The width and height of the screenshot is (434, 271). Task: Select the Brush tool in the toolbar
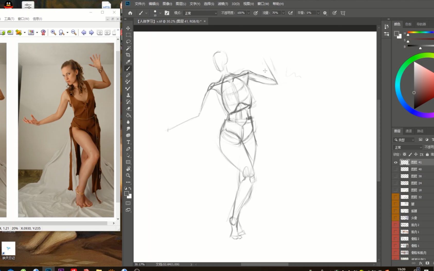[128, 68]
